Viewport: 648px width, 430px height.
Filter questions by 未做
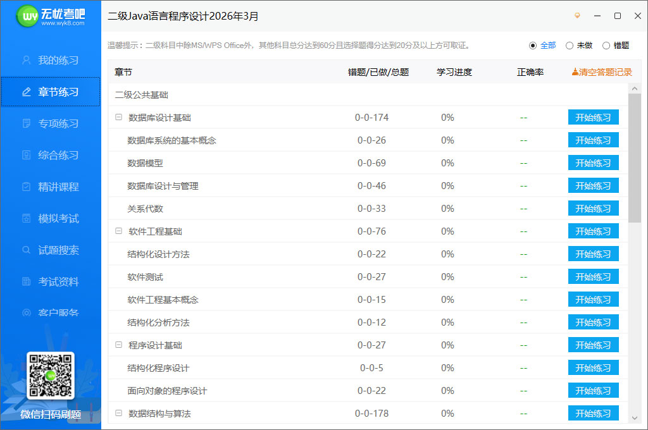[571, 46]
